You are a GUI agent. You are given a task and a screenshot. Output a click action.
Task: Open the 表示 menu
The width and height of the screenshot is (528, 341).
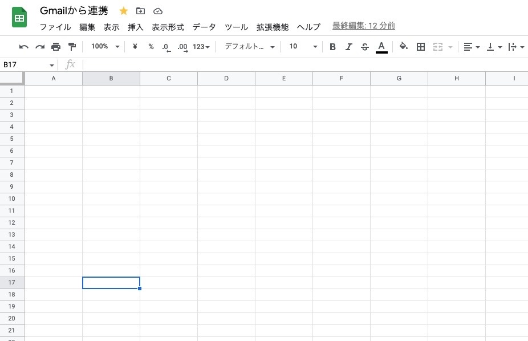click(111, 27)
